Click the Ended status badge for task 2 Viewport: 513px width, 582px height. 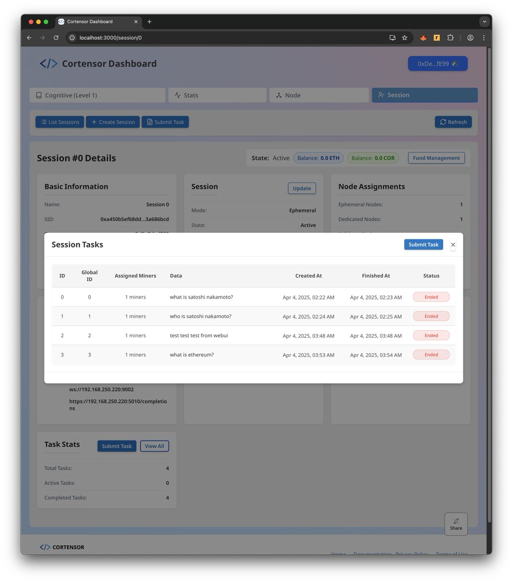click(x=431, y=335)
